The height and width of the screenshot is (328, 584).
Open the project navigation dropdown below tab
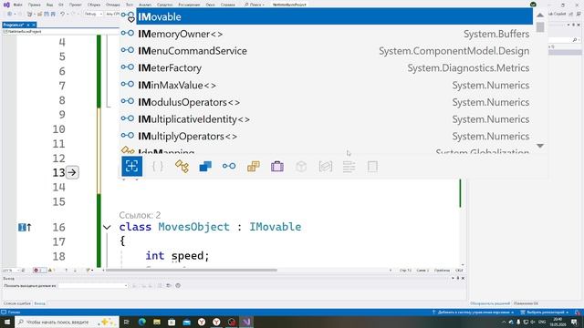(60, 32)
